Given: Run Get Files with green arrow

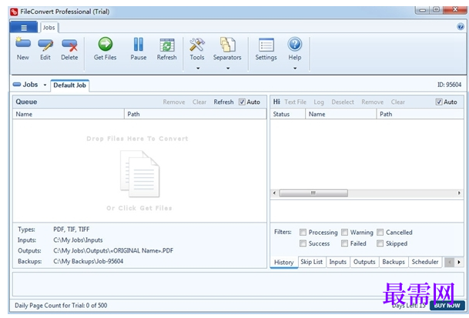Looking at the screenshot, I should point(106,49).
